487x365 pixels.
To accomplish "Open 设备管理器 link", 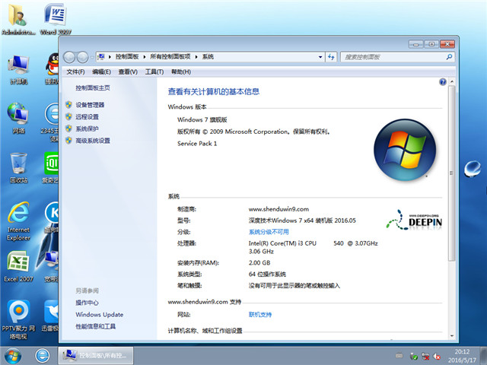I will click(90, 105).
